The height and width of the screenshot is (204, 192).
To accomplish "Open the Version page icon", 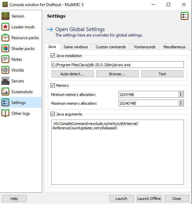I will pyautogui.click(x=5, y=16).
